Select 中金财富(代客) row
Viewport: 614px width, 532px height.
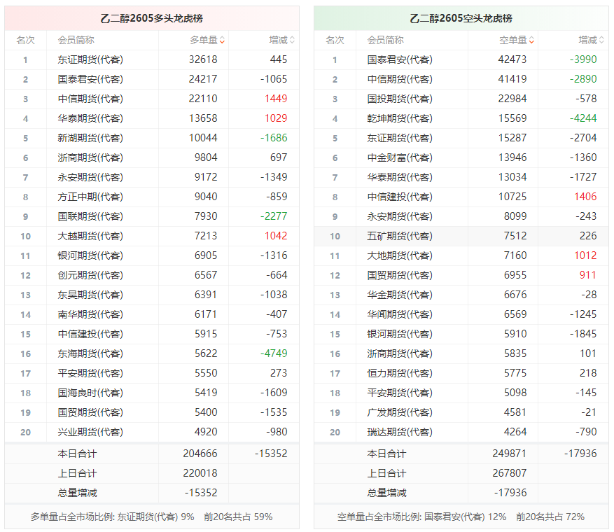point(461,157)
